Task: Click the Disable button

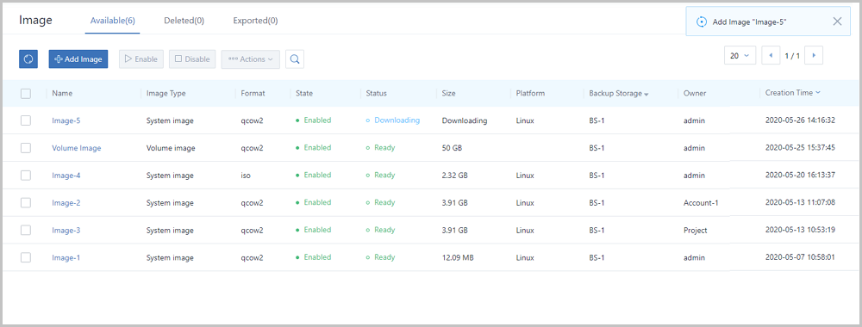Action: tap(192, 59)
